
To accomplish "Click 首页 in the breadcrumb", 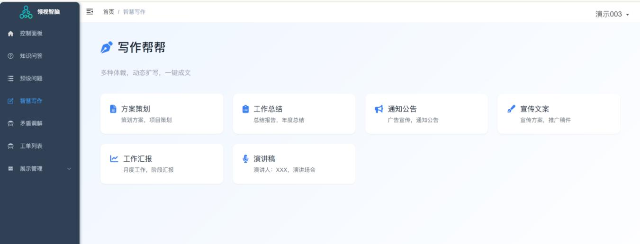I will point(108,12).
